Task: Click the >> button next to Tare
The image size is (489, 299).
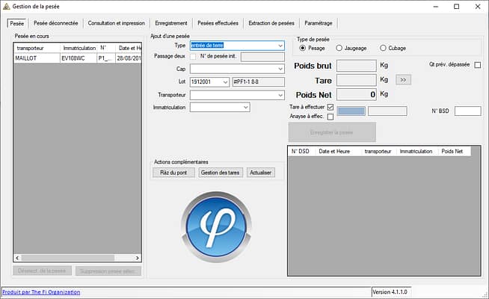Action: pos(403,79)
